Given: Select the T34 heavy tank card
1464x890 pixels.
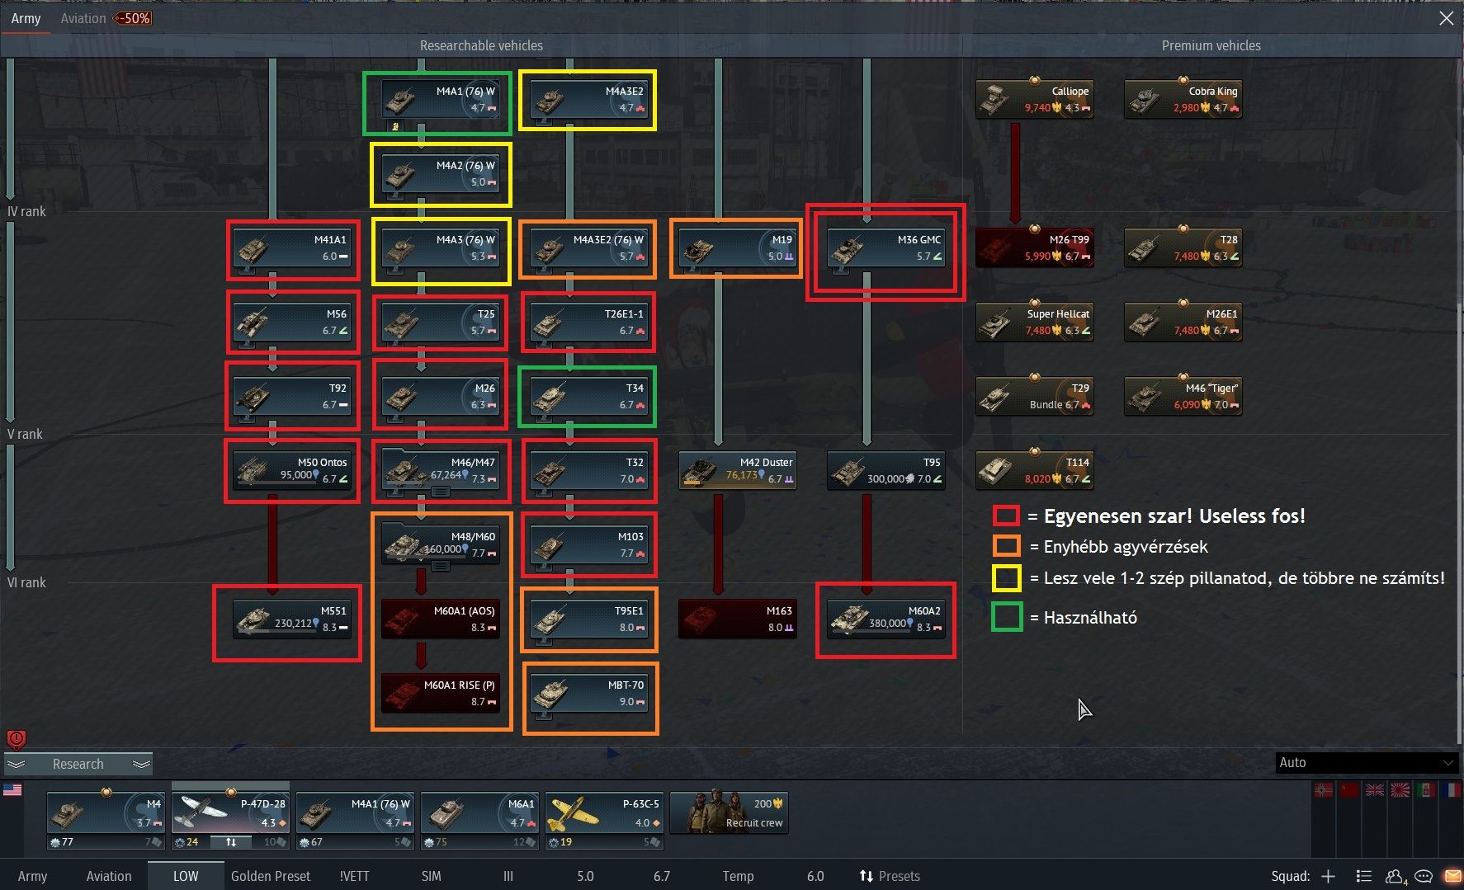Looking at the screenshot, I should 588,397.
